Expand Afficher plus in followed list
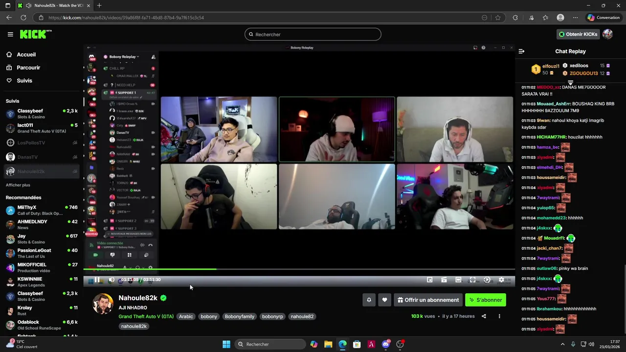Viewport: 626px width, 352px height. [x=18, y=185]
